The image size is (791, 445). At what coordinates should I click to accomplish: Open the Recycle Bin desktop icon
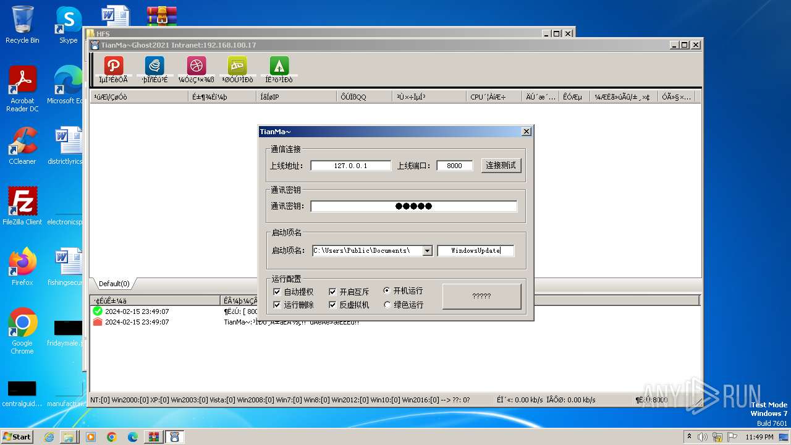pos(22,25)
